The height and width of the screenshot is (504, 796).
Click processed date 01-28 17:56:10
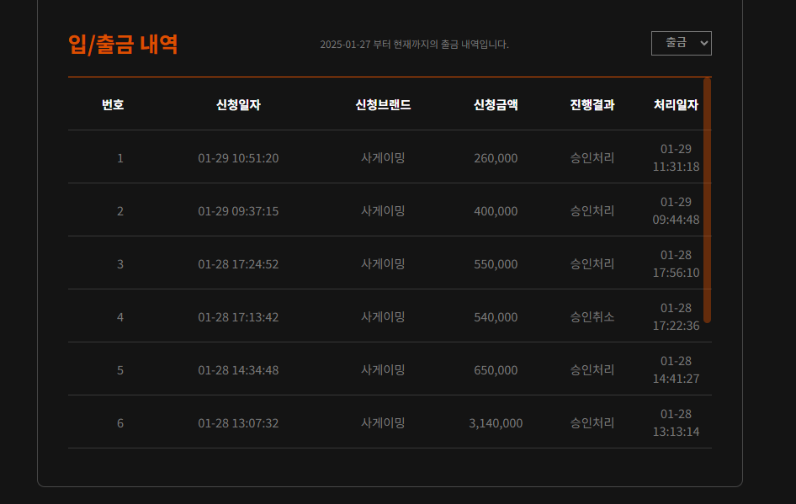coord(676,264)
